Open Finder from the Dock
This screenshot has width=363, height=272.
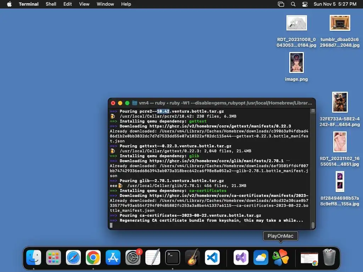[x=34, y=257]
